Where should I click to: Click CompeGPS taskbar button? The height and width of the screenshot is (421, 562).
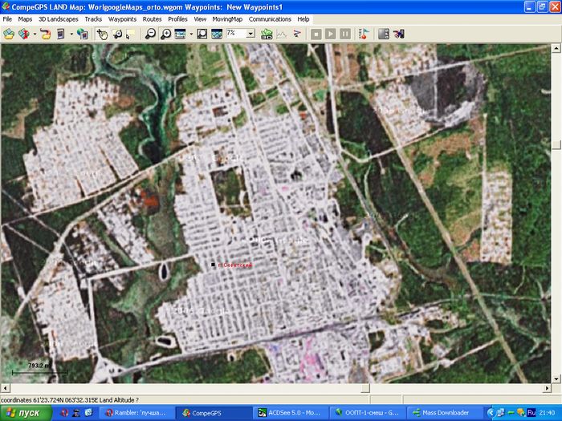[214, 413]
